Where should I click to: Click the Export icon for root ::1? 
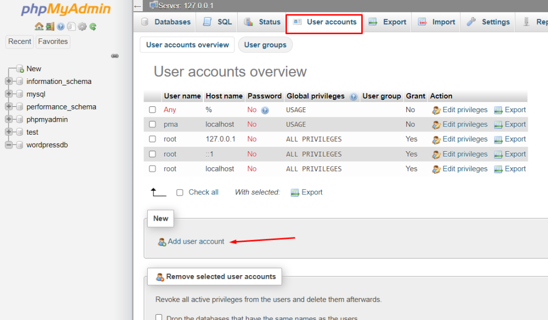coord(498,155)
